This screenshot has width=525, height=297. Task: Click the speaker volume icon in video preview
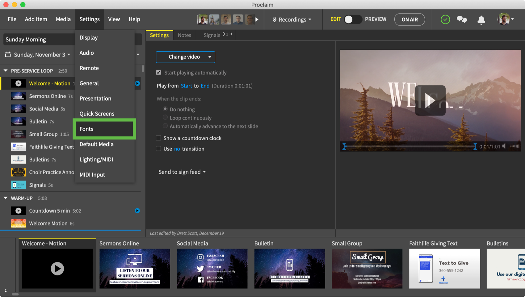click(504, 146)
